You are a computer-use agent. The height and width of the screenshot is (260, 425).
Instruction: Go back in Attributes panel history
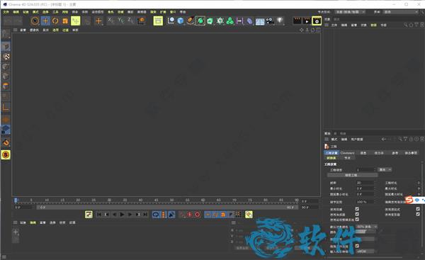(x=383, y=139)
